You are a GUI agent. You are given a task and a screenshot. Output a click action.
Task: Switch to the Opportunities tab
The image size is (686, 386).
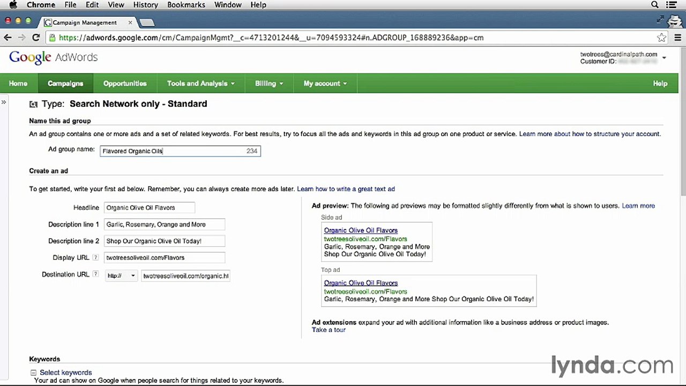(x=125, y=84)
